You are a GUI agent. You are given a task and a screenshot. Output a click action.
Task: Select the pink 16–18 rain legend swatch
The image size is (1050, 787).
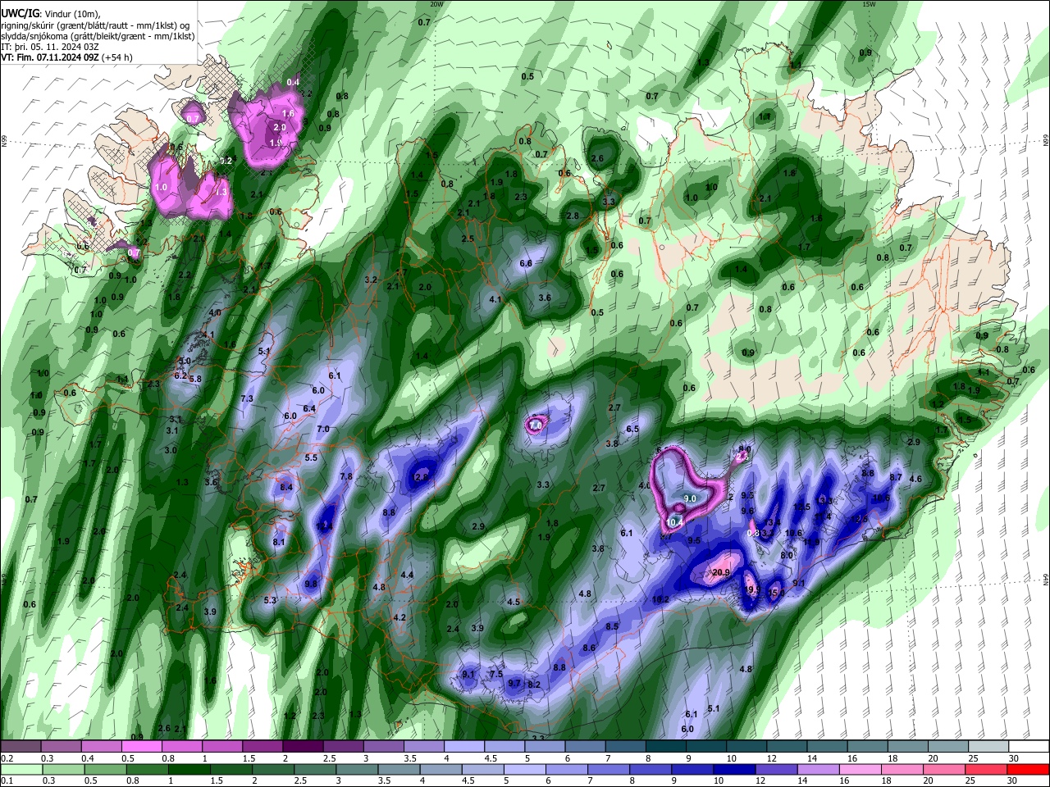coord(861,769)
